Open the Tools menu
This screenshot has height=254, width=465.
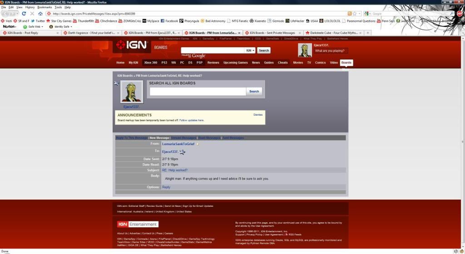[x=58, y=7]
